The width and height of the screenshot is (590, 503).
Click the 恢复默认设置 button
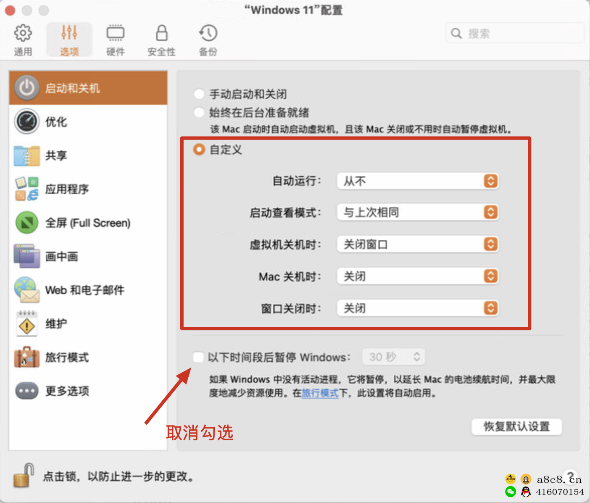tap(516, 426)
